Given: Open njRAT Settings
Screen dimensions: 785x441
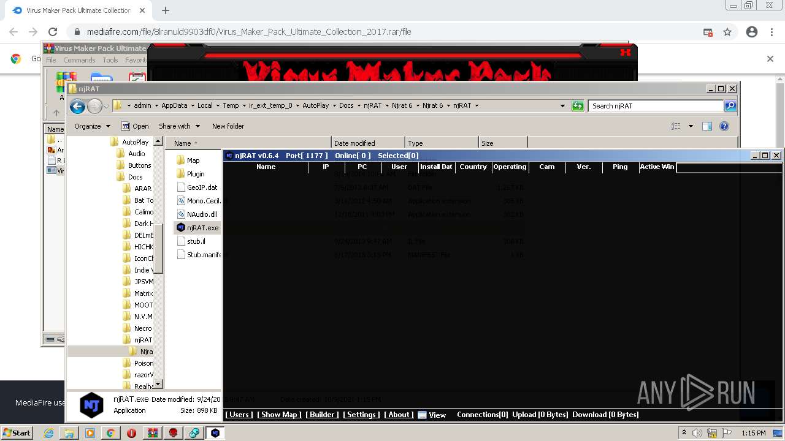Looking at the screenshot, I should [361, 415].
